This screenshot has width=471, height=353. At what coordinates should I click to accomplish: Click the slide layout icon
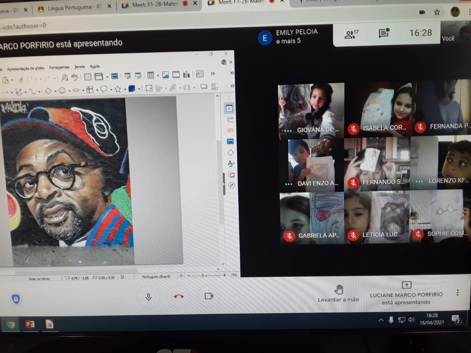[98, 76]
